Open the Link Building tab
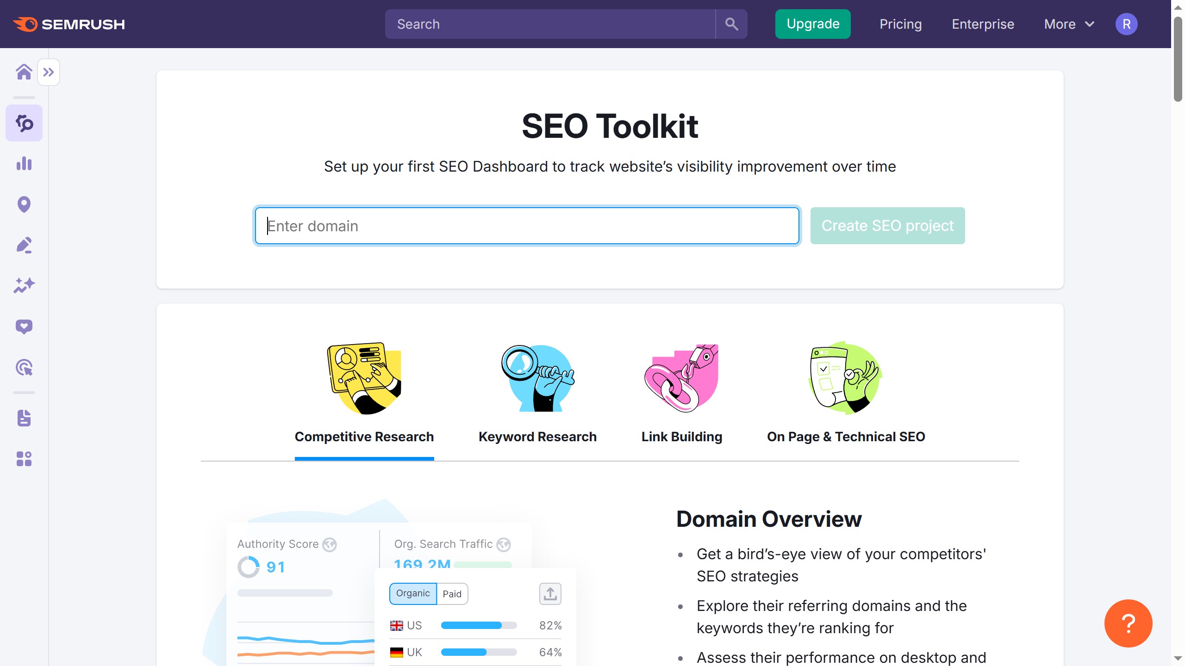Image resolution: width=1185 pixels, height=666 pixels. pyautogui.click(x=681, y=436)
